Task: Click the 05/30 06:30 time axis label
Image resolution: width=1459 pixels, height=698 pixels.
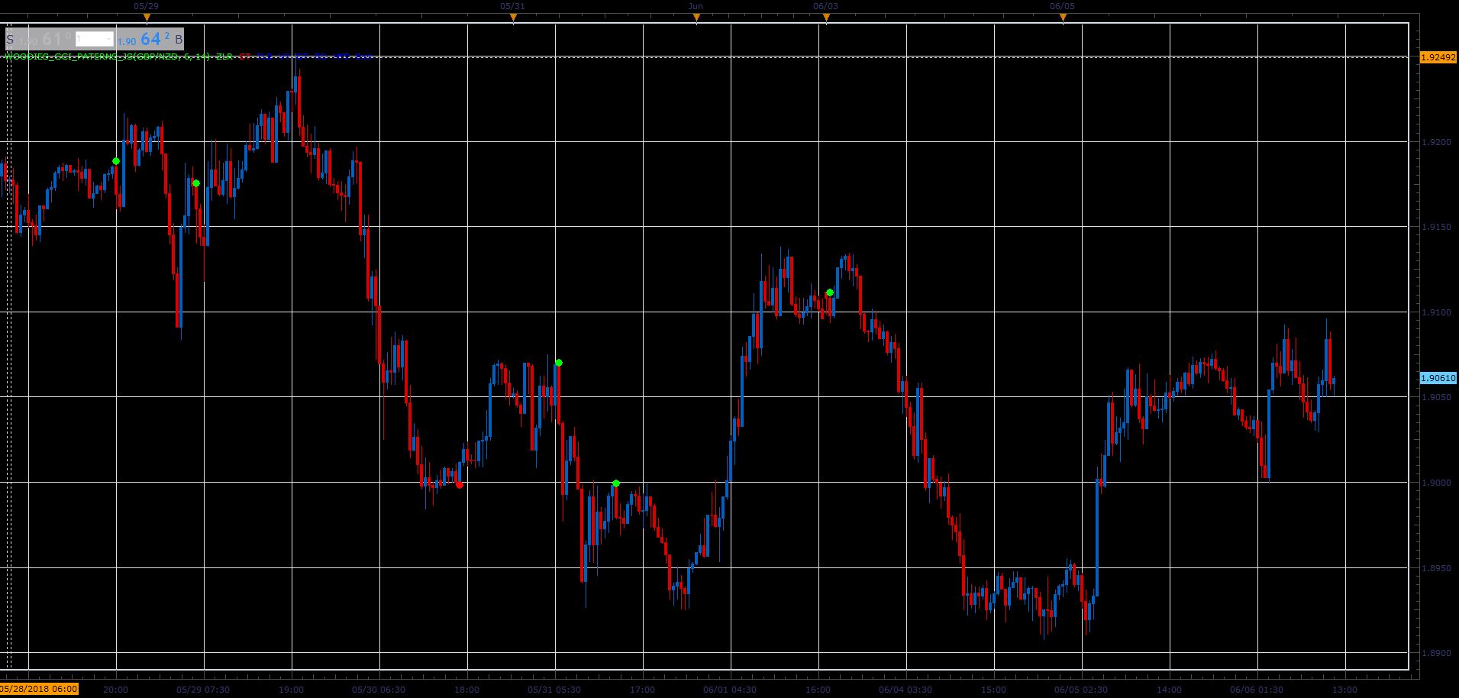Action: click(379, 690)
